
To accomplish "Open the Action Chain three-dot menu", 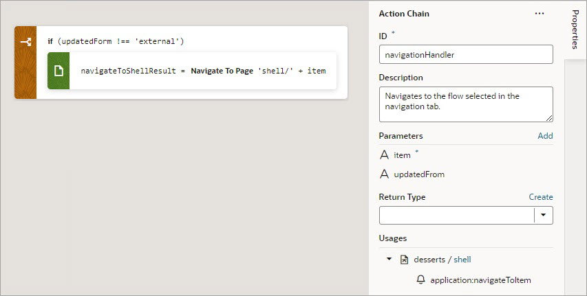I will 540,14.
